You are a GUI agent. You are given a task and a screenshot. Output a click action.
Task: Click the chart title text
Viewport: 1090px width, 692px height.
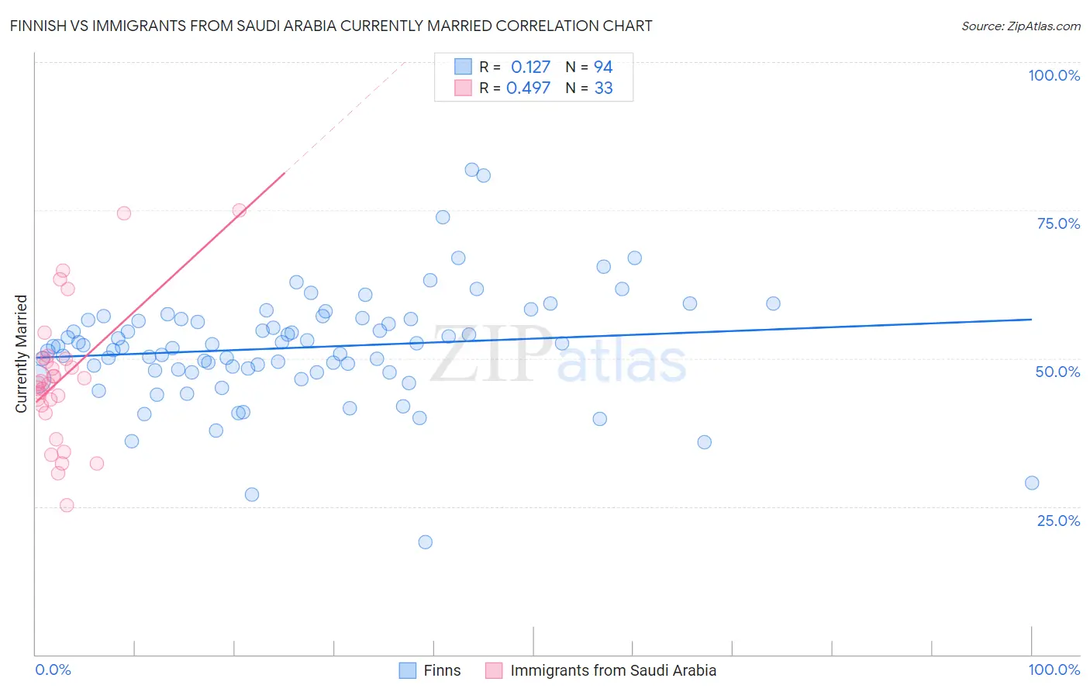coord(331,26)
